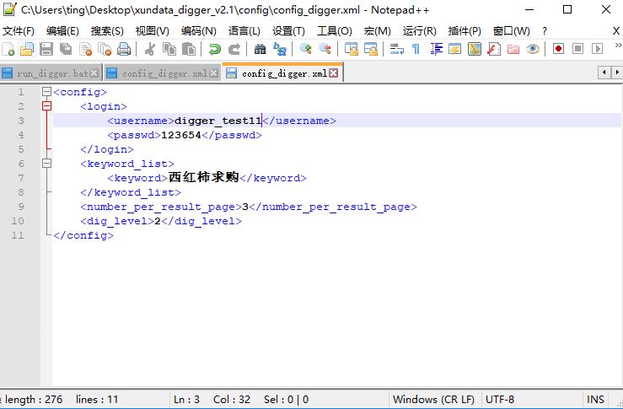Open Folder as Workspace icon
Screen dimensions: 623x409
click(x=513, y=49)
